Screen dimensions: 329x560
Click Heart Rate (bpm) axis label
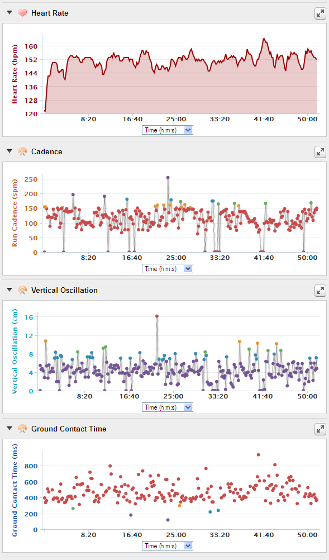click(15, 74)
